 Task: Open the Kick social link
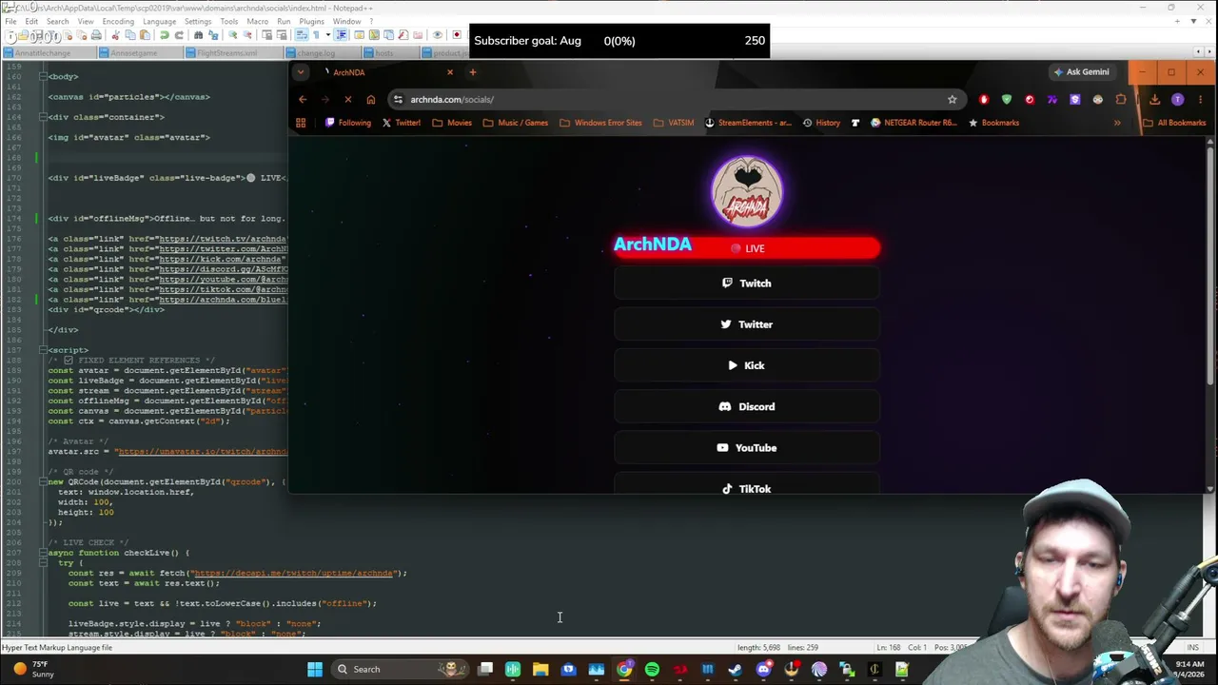[747, 365]
